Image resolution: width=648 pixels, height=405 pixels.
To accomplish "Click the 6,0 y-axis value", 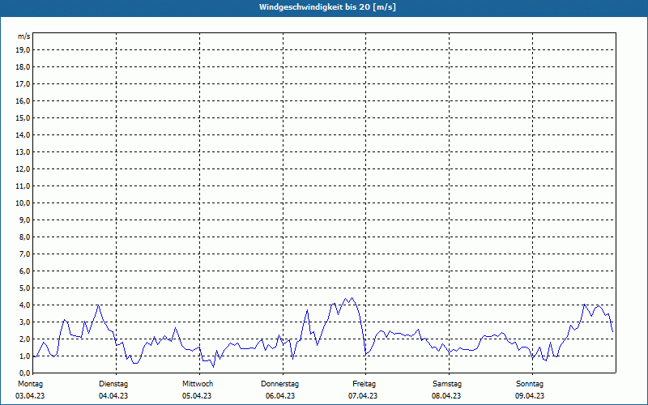I will pyautogui.click(x=24, y=271).
